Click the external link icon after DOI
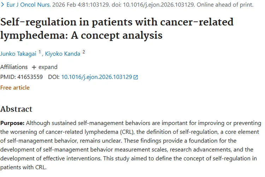 (x=136, y=77)
